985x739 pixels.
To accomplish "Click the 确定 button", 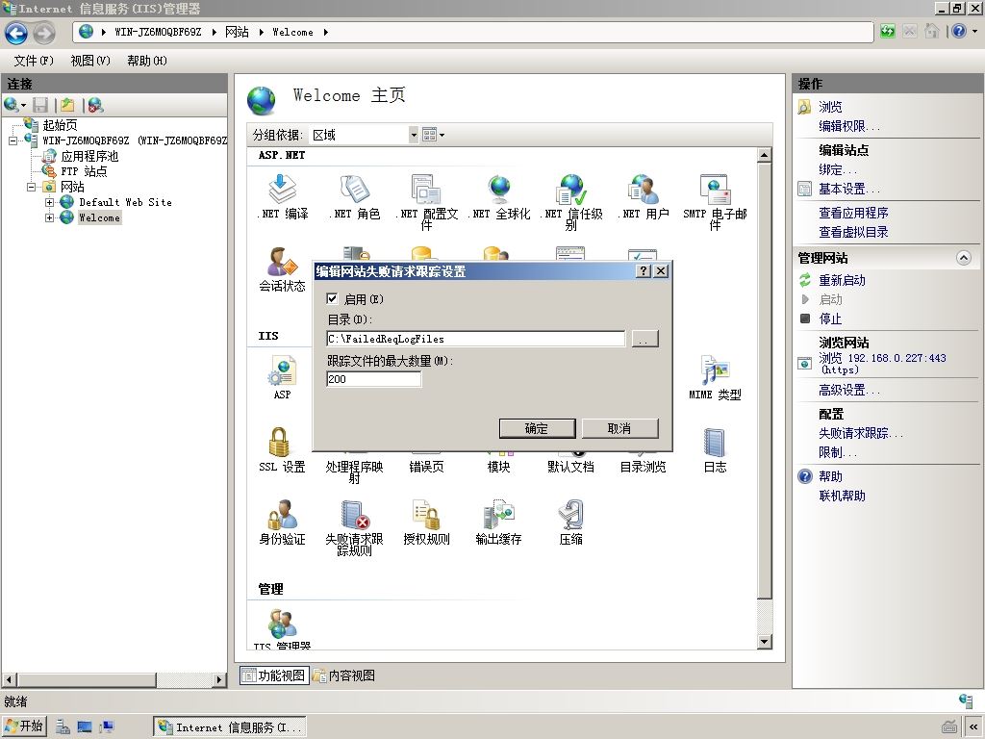I will (537, 428).
